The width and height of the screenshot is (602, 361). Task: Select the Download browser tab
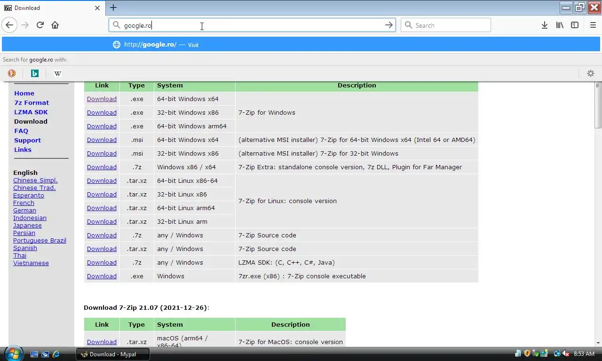tap(52, 8)
